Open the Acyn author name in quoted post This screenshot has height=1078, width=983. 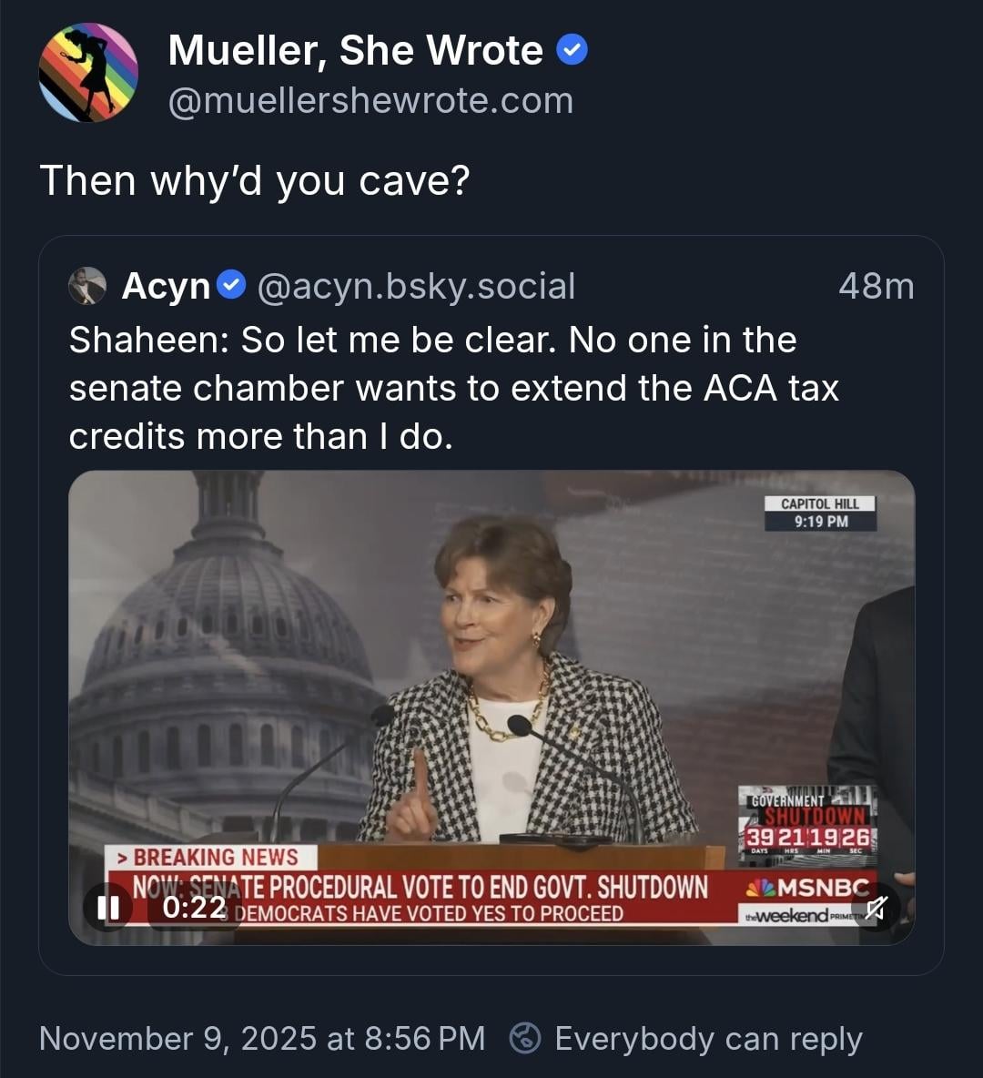[167, 286]
